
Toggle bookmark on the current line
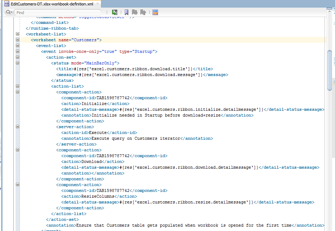[127, 12]
